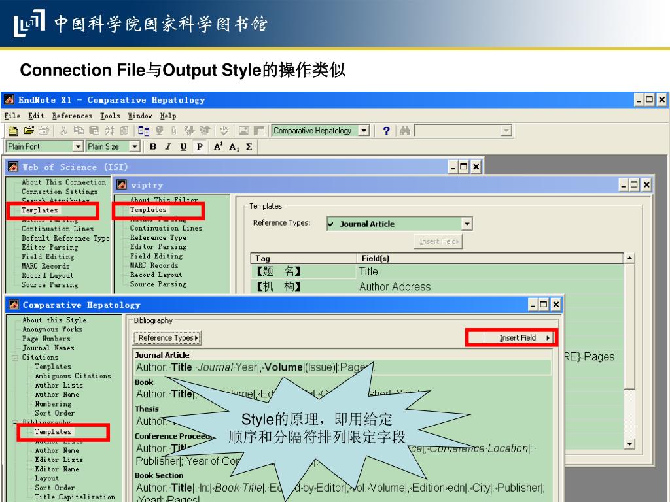Toggle Bold formatting button
Screen dimensions: 670x502
[x=152, y=147]
